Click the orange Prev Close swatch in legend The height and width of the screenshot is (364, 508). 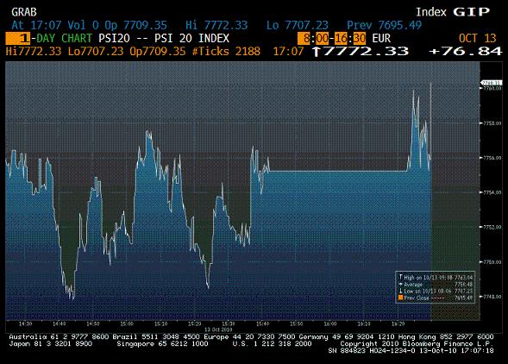(x=400, y=298)
